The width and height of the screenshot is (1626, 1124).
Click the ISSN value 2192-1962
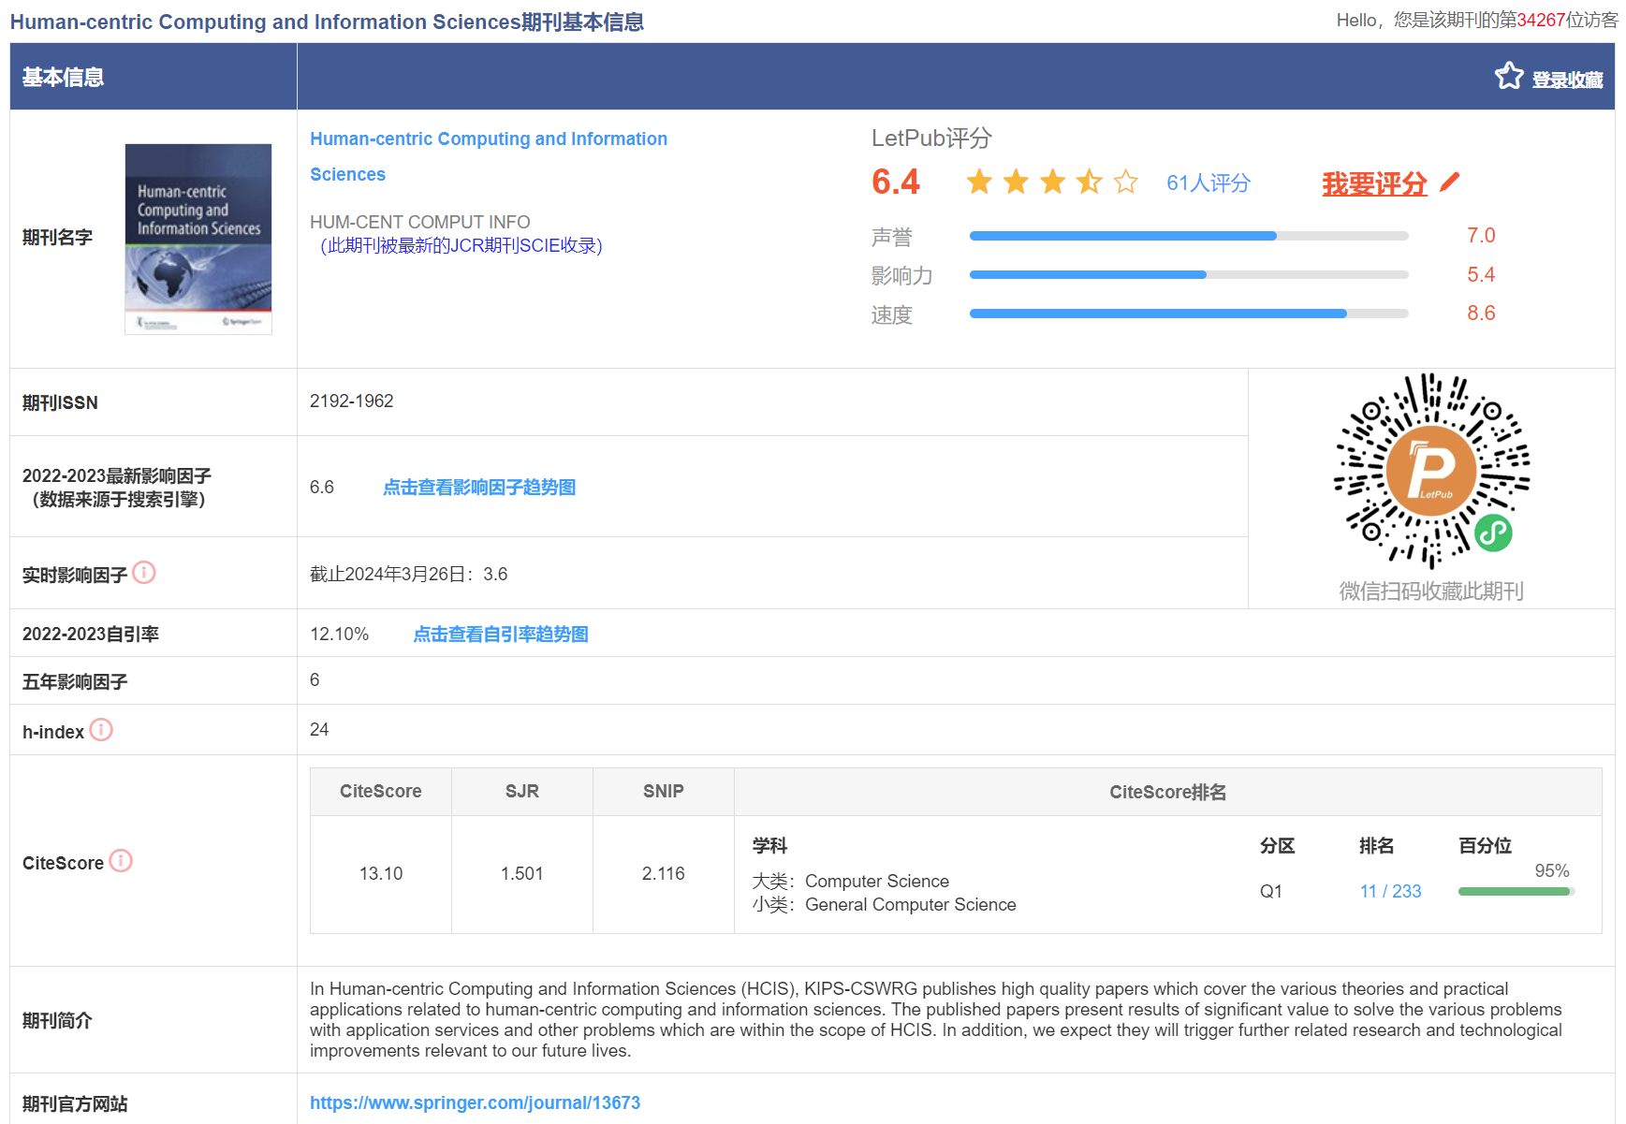point(351,401)
